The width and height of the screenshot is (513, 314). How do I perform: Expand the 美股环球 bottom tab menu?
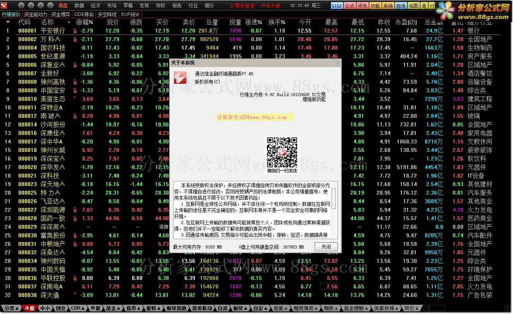pyautogui.click(x=386, y=308)
